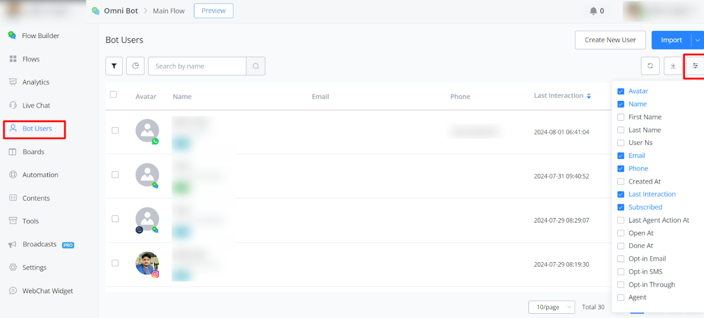Viewport: 704px width, 318px height.
Task: Open the 10/page size dropdown
Action: coord(551,307)
